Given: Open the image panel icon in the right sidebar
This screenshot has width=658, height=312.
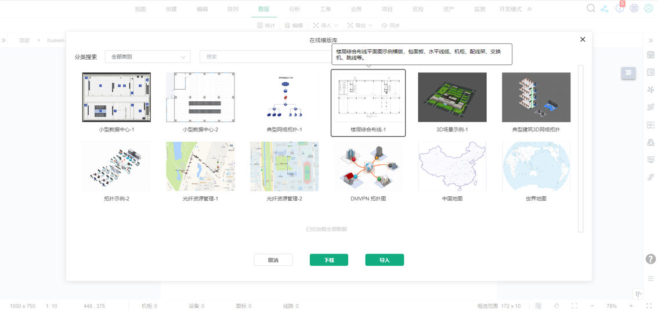Looking at the screenshot, I should (x=651, y=54).
